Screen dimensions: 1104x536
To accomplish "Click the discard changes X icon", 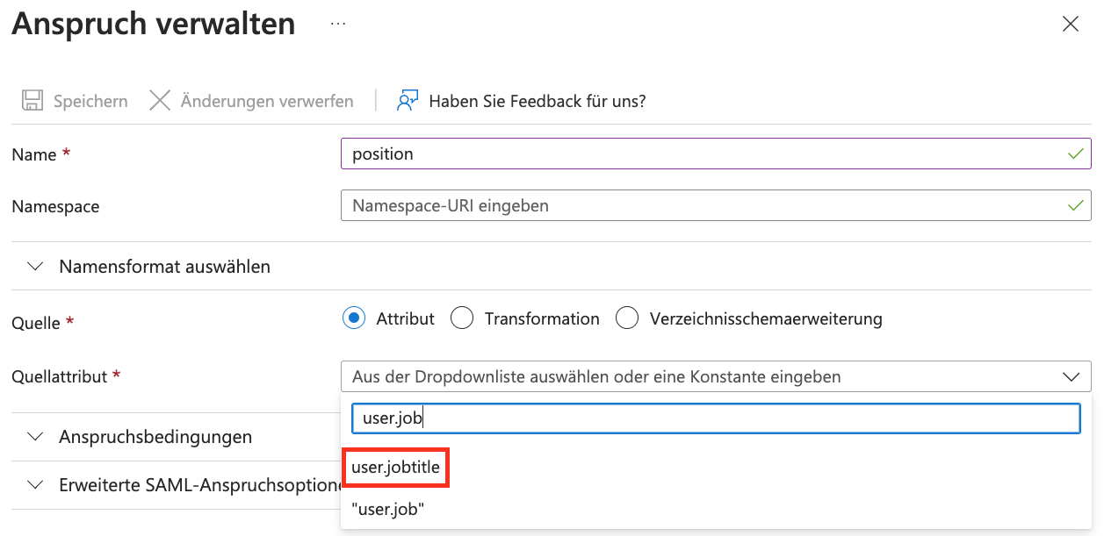I will [x=160, y=101].
